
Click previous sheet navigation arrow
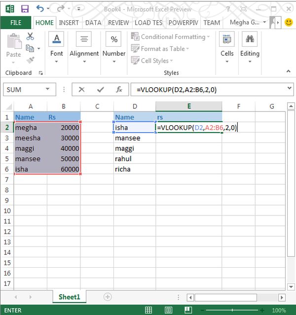pos(16,297)
